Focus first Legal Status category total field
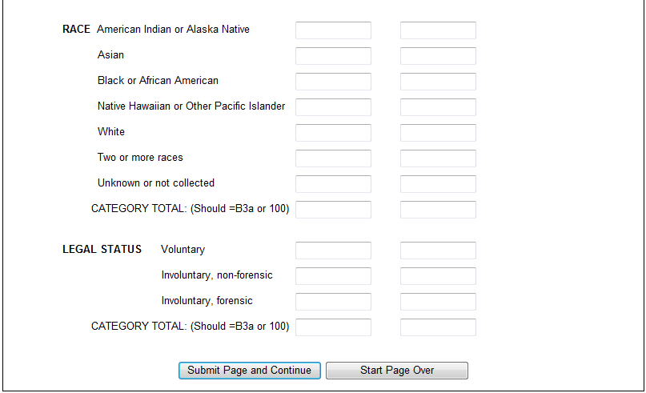646x393 pixels. pyautogui.click(x=333, y=327)
